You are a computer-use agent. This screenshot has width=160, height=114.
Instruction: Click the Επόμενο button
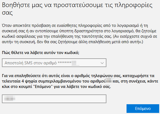click(x=143, y=109)
